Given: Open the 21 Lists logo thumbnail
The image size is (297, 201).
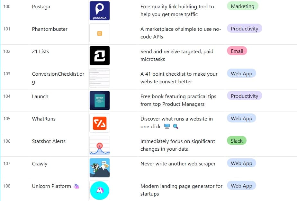Looking at the screenshot, I should tap(100, 55).
